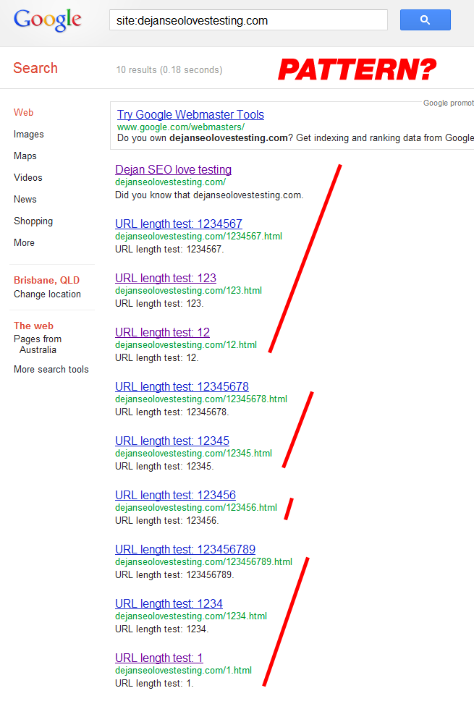Click the Change location link
The width and height of the screenshot is (474, 709).
coord(47,294)
